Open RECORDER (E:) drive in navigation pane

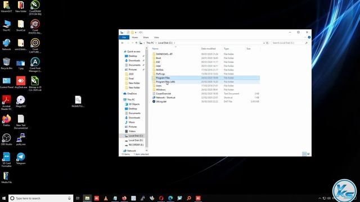tap(136, 145)
